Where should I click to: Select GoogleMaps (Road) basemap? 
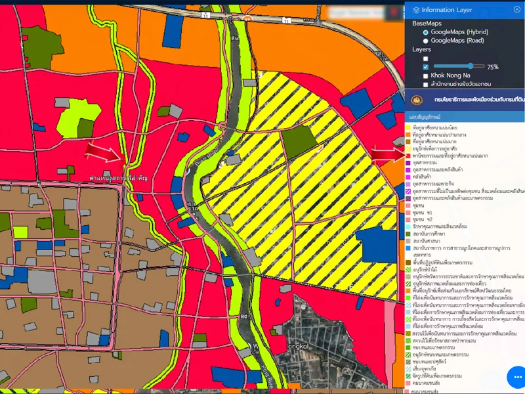coord(426,41)
